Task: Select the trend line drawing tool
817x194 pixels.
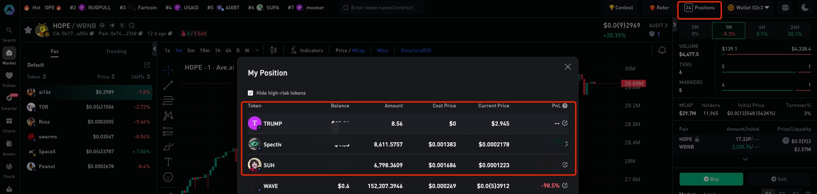Action: coord(168,85)
